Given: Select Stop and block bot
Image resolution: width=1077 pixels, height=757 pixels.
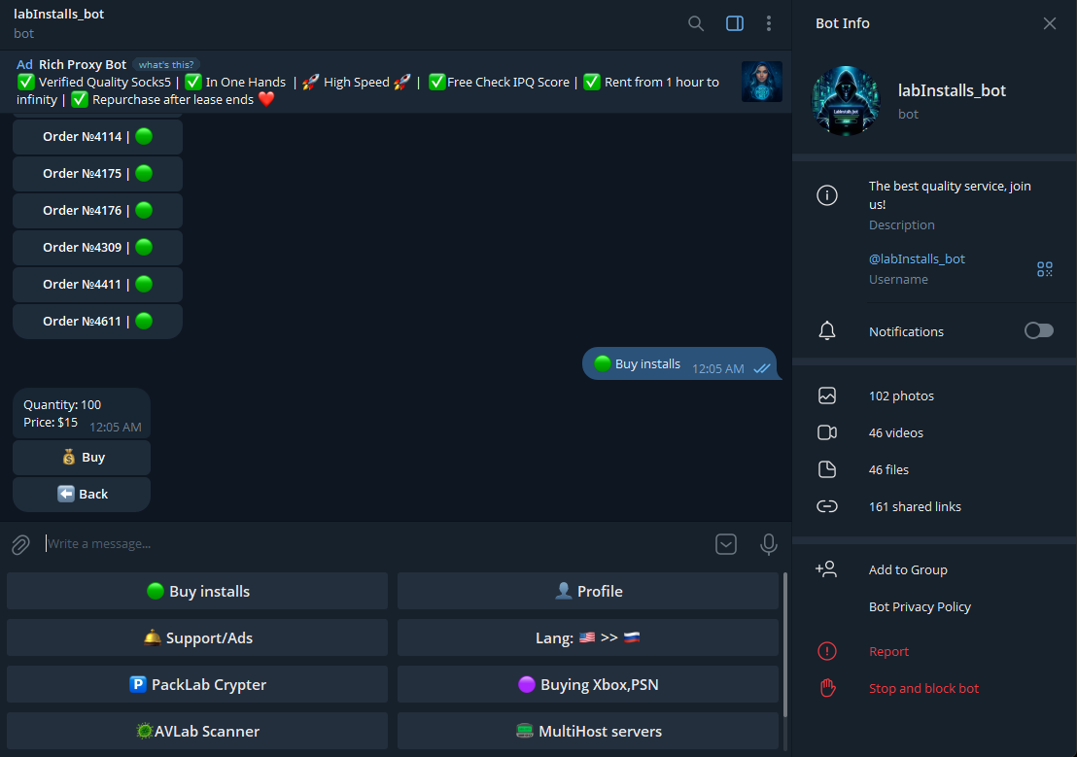Looking at the screenshot, I should (923, 689).
